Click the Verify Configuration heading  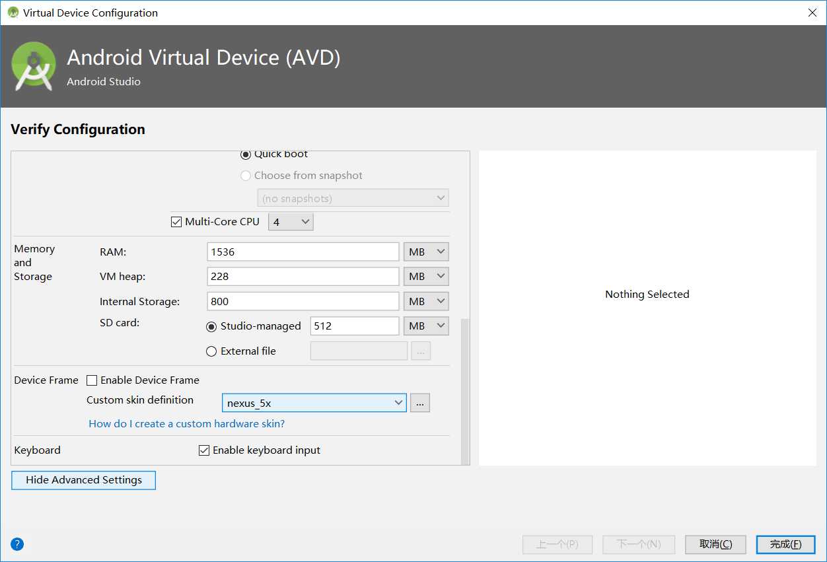[78, 129]
